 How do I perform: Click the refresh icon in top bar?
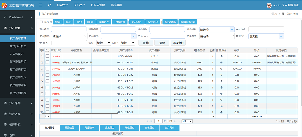coord(50,5)
